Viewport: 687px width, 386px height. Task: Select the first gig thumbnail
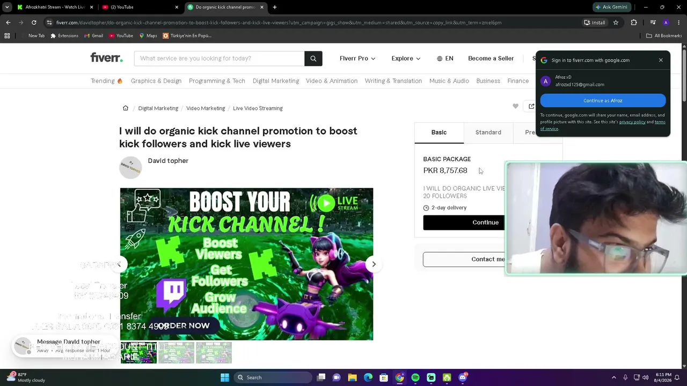[138, 353]
